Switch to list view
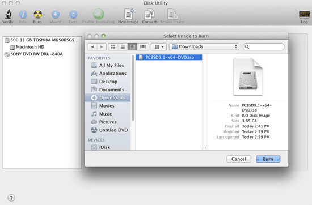 pyautogui.click(x=123, y=46)
